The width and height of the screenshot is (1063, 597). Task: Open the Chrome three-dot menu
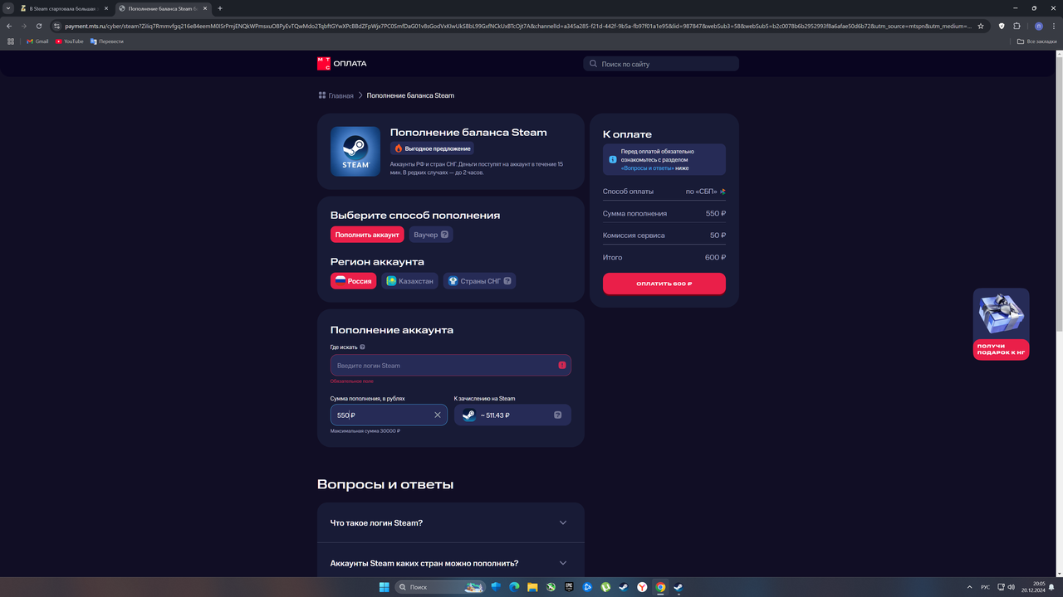click(x=1053, y=26)
